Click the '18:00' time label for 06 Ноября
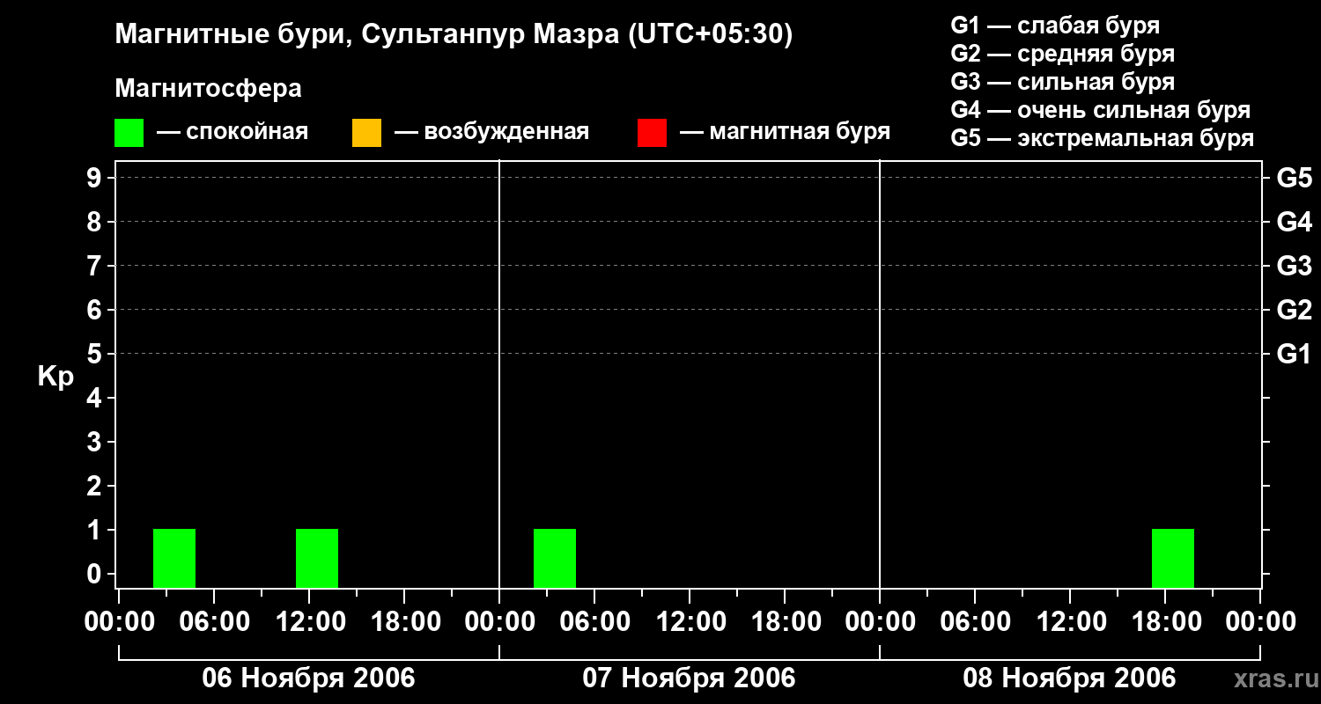This screenshot has height=704, width=1321. pos(404,622)
